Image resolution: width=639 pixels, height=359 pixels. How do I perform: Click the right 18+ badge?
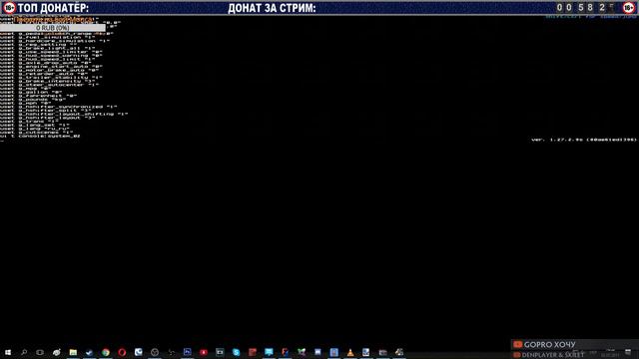629,8
